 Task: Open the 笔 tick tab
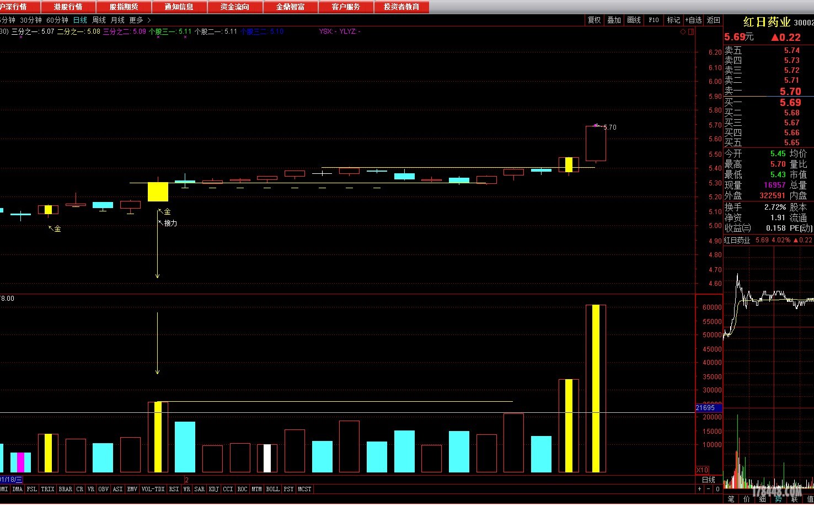click(731, 499)
